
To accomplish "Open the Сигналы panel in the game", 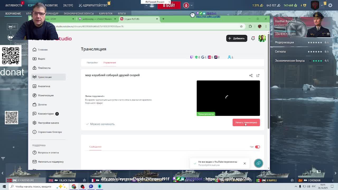I will (302, 52).
